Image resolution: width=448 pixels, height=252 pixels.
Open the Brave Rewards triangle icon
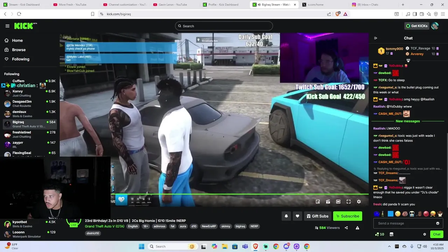[345, 14]
